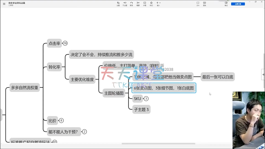The height and width of the screenshot is (149, 265).
Task: Click the Boundary (外框) toolbar icon
Action: [x=145, y=3]
